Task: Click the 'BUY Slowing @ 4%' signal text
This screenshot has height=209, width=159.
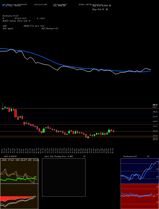Action: click(x=50, y=28)
